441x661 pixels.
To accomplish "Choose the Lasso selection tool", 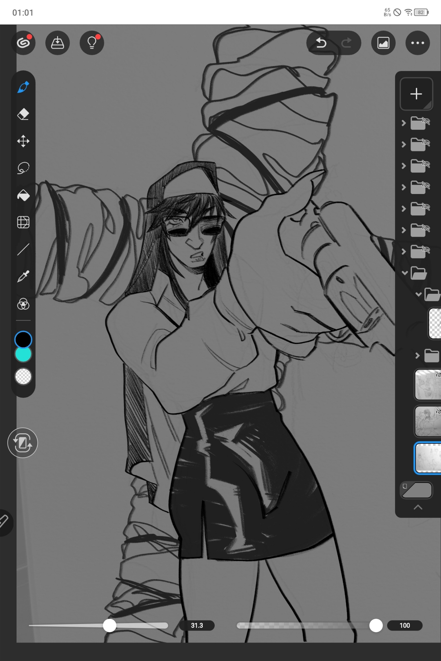I will pyautogui.click(x=23, y=168).
